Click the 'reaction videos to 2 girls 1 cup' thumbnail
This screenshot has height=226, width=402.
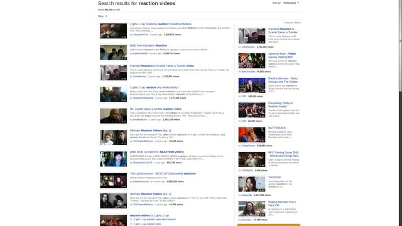113,220
